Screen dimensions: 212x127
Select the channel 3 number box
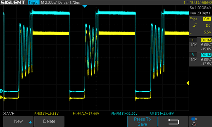click(x=193, y=55)
